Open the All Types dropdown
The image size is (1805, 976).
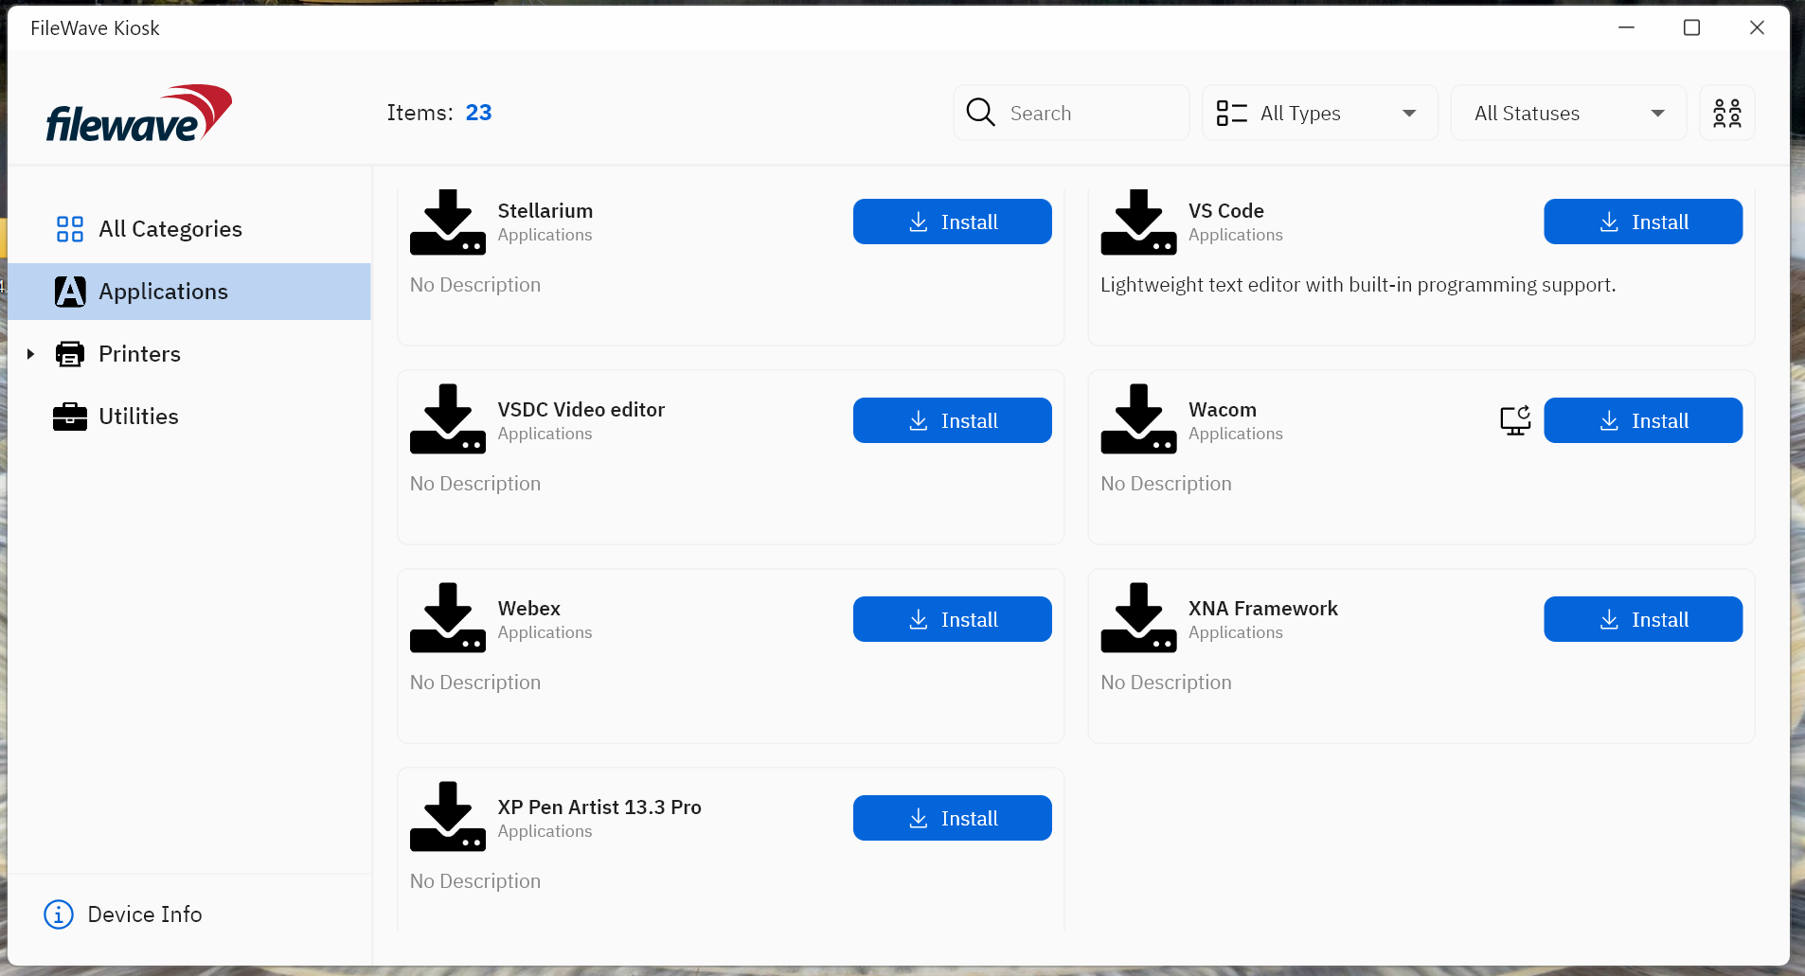[1319, 113]
